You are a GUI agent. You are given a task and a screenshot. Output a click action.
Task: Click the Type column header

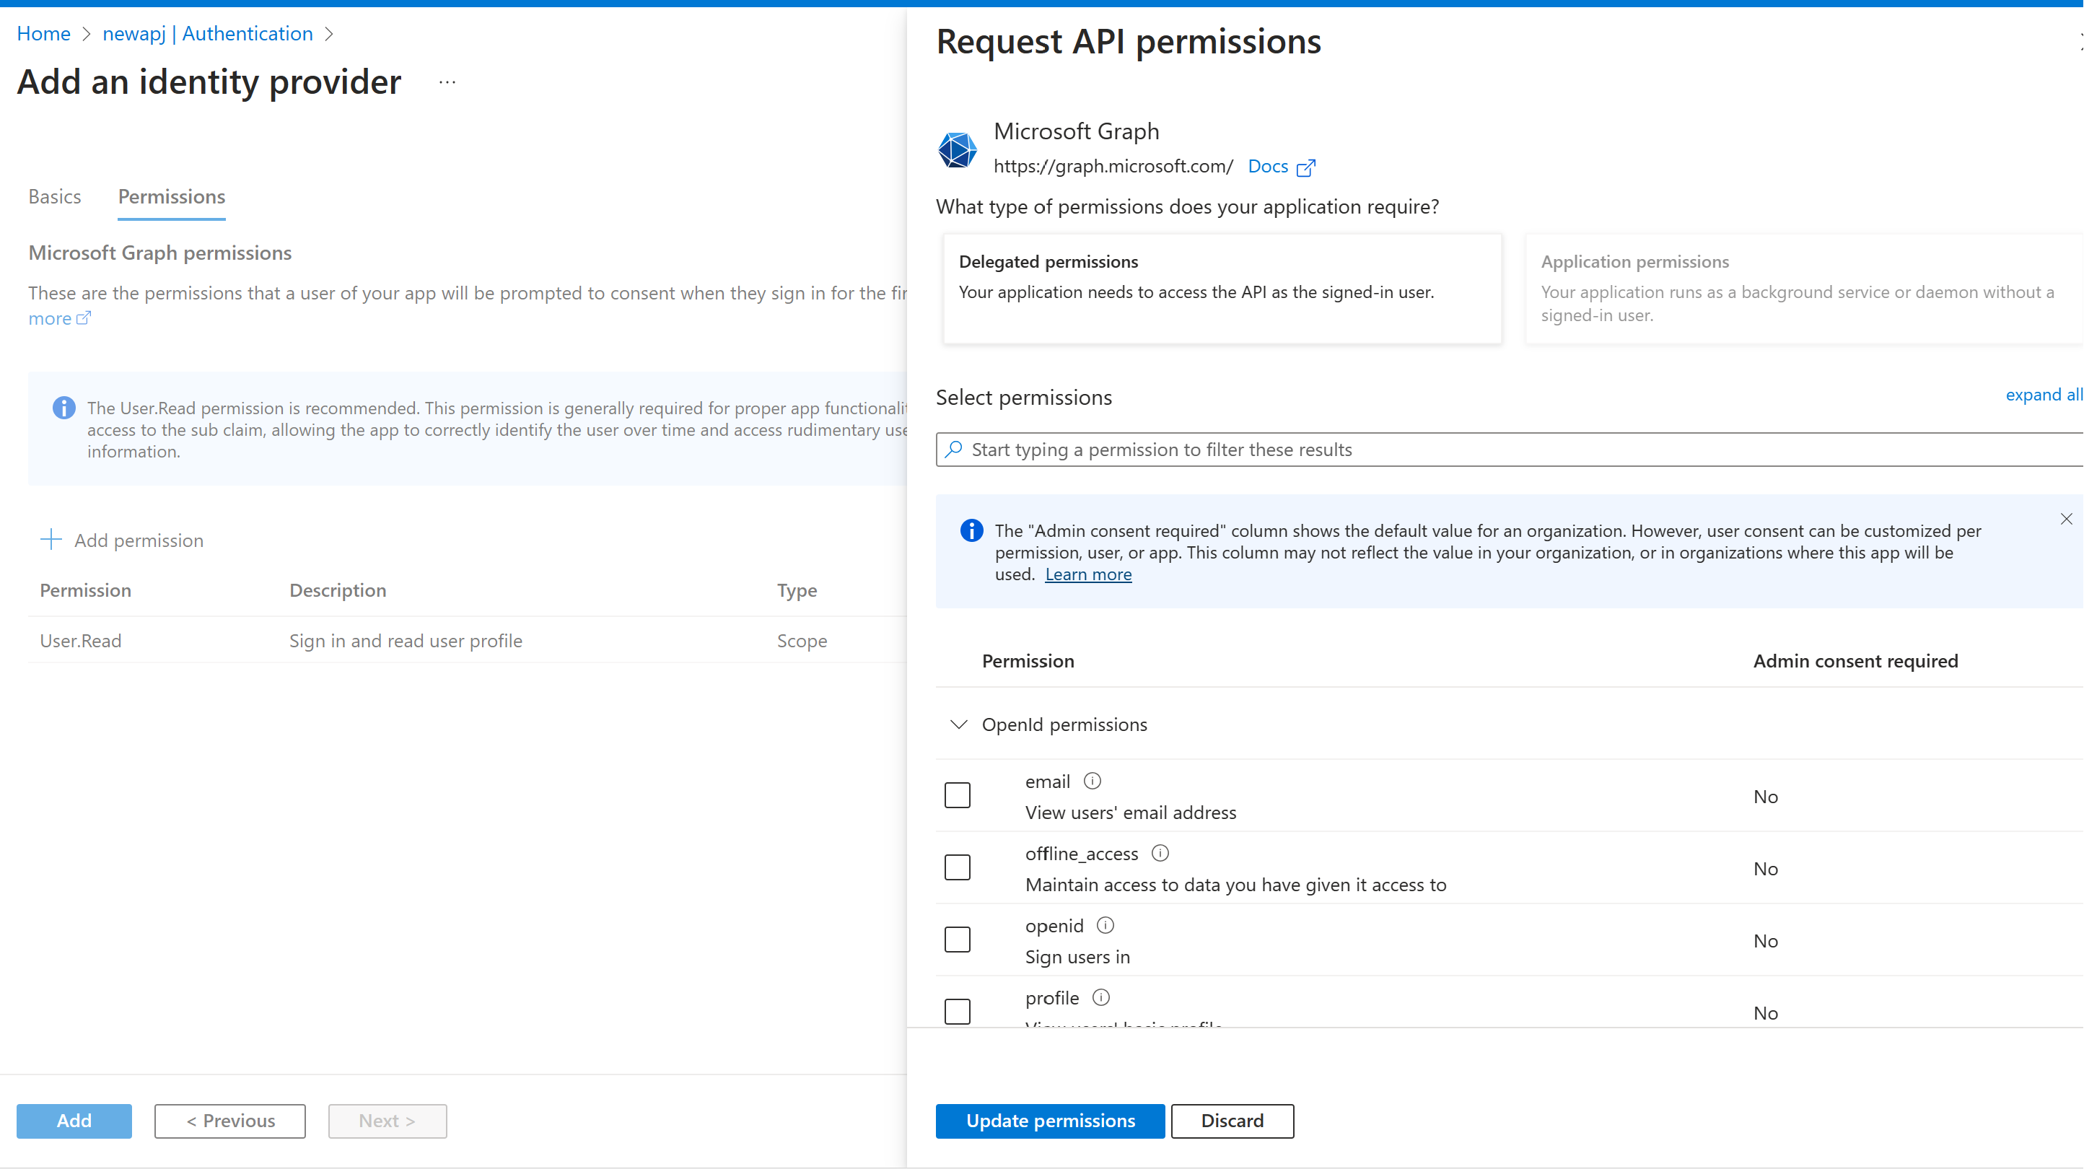(x=797, y=590)
